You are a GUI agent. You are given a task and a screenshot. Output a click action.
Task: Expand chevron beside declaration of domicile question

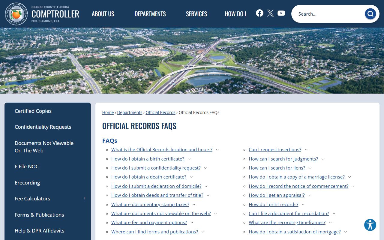[206, 186]
